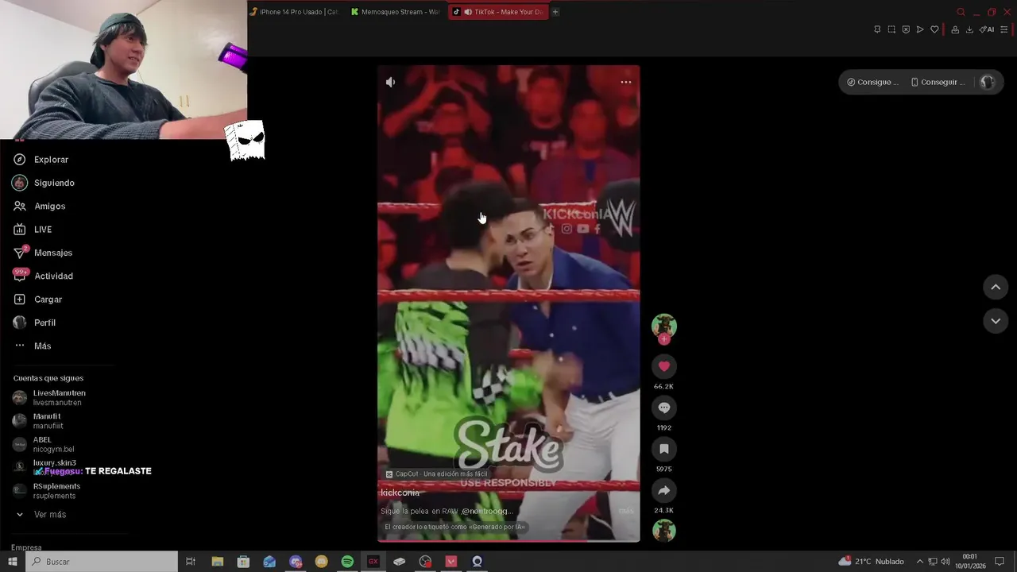
Task: Open OBS Studio taskbar icon
Action: 425,562
